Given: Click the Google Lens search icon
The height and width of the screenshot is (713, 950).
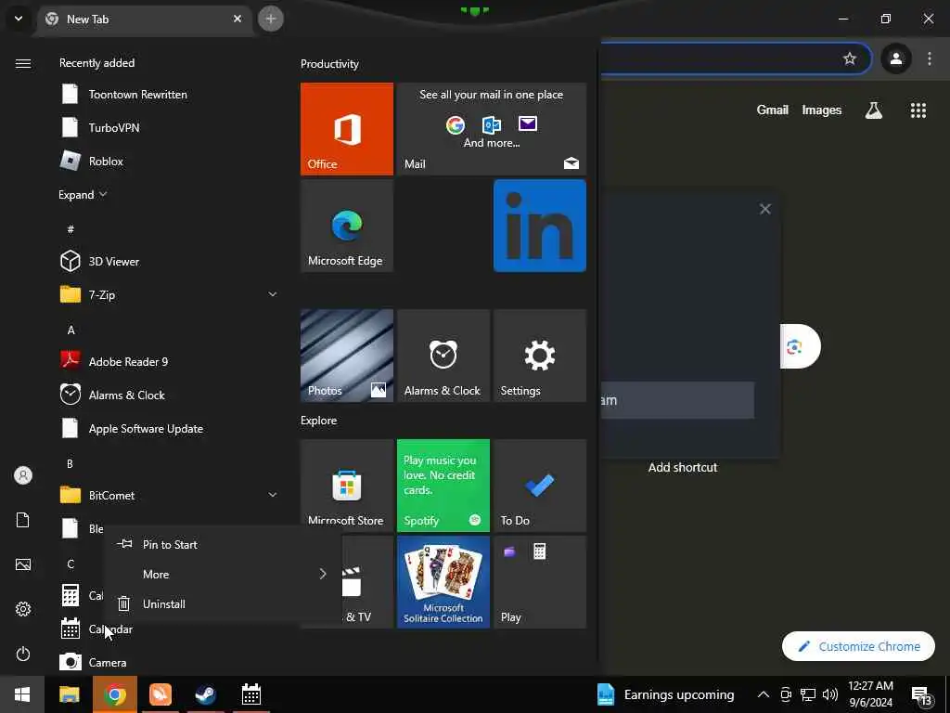Looking at the screenshot, I should click(794, 347).
